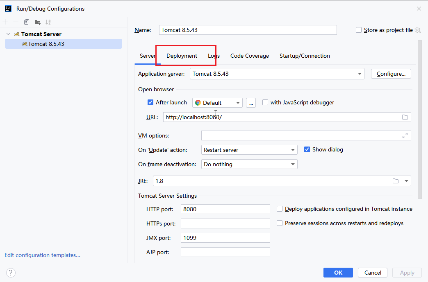Click the Configure... button
The image size is (428, 282).
(x=391, y=74)
